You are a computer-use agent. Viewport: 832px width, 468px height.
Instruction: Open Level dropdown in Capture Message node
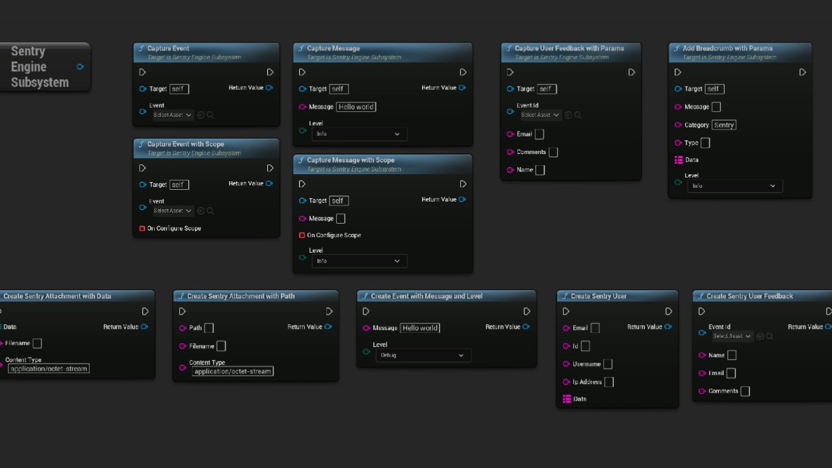click(359, 134)
